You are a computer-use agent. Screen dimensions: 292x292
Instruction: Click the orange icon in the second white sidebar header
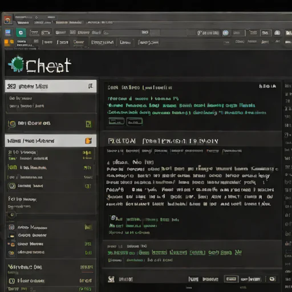88,141
